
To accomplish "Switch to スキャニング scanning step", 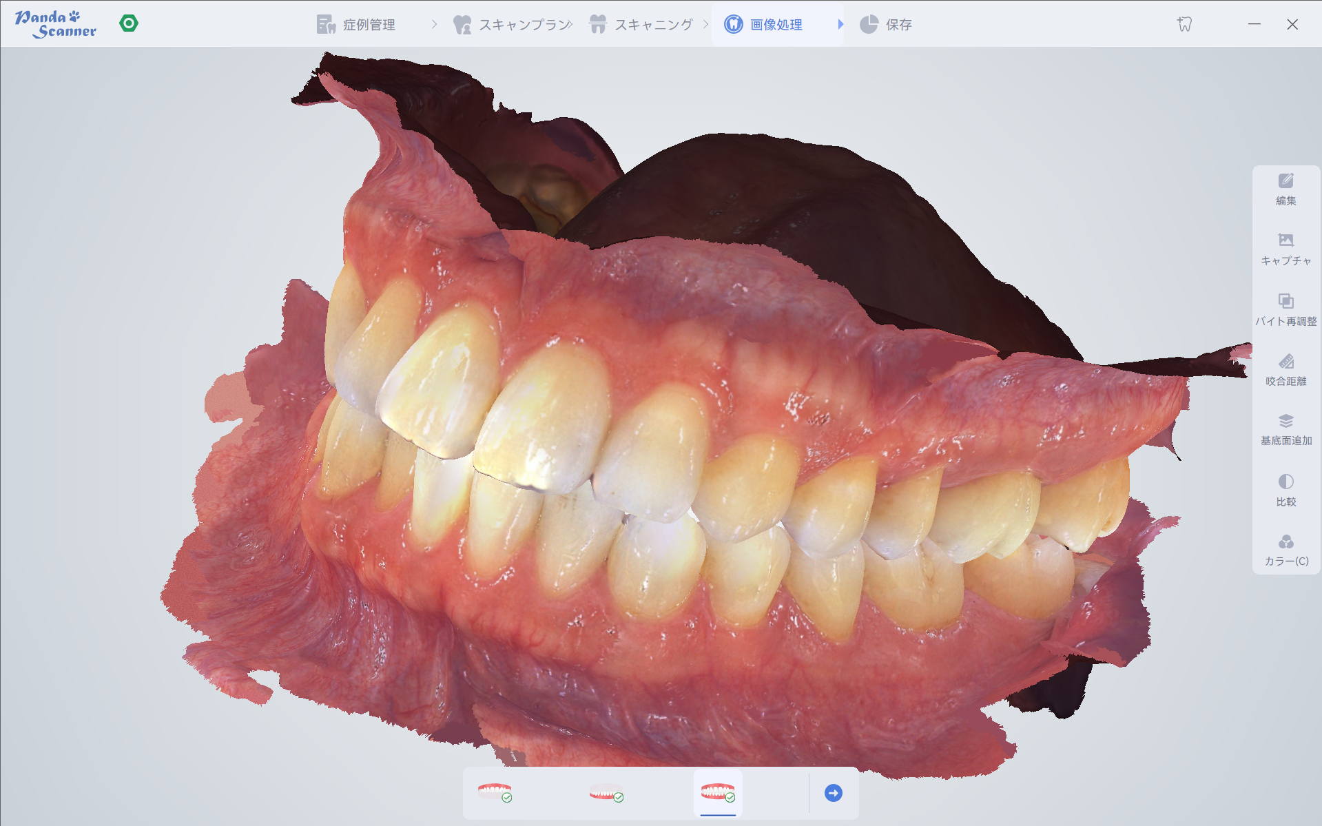I will [641, 25].
